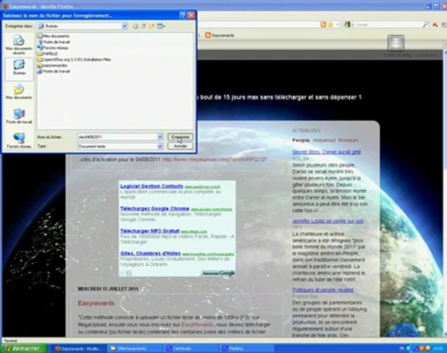Select the People tab in Actualités

click(x=301, y=140)
